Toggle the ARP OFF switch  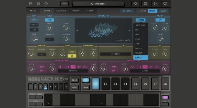pyautogui.click(x=34, y=20)
